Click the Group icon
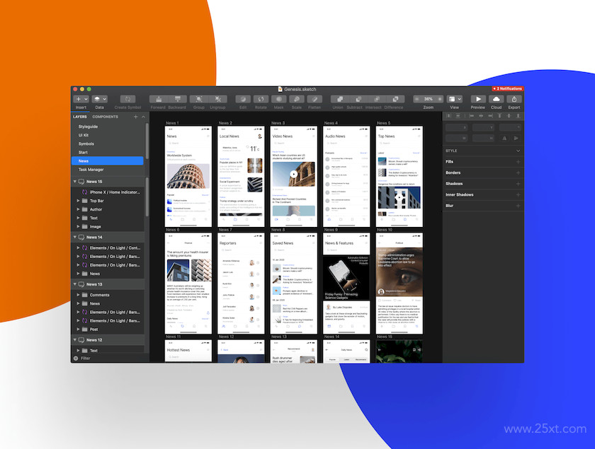 [x=199, y=99]
